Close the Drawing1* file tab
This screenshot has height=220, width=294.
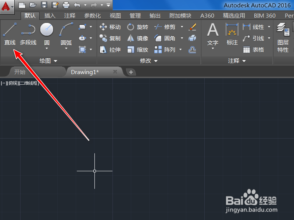click(115, 71)
